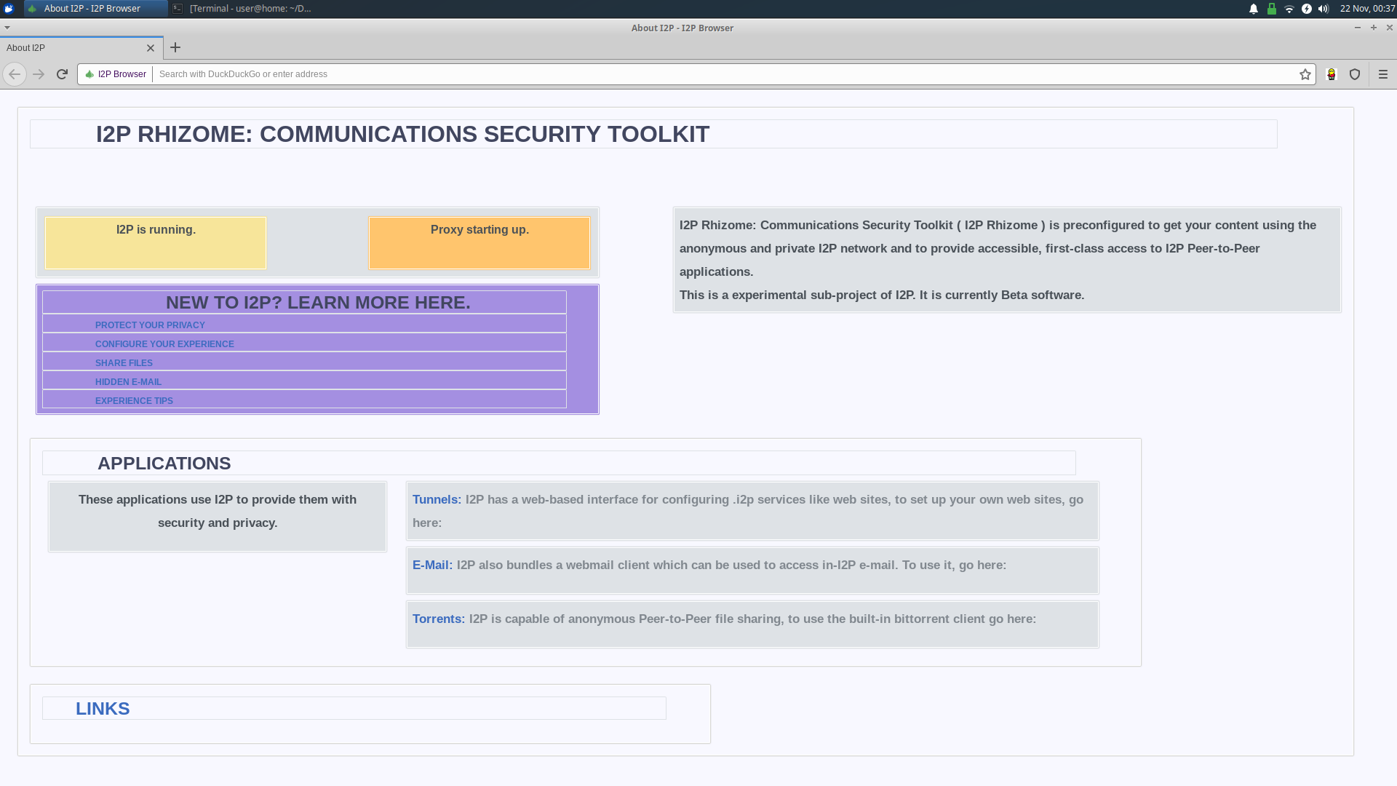This screenshot has width=1397, height=786.
Task: Follow the Hidden E-Mail link
Action: (128, 382)
